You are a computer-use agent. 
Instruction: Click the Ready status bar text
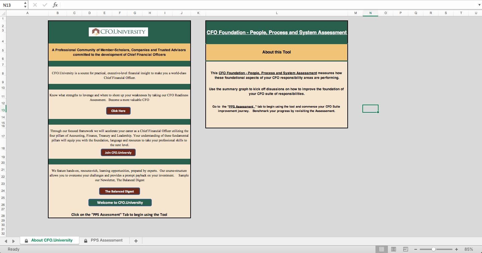coord(13,249)
